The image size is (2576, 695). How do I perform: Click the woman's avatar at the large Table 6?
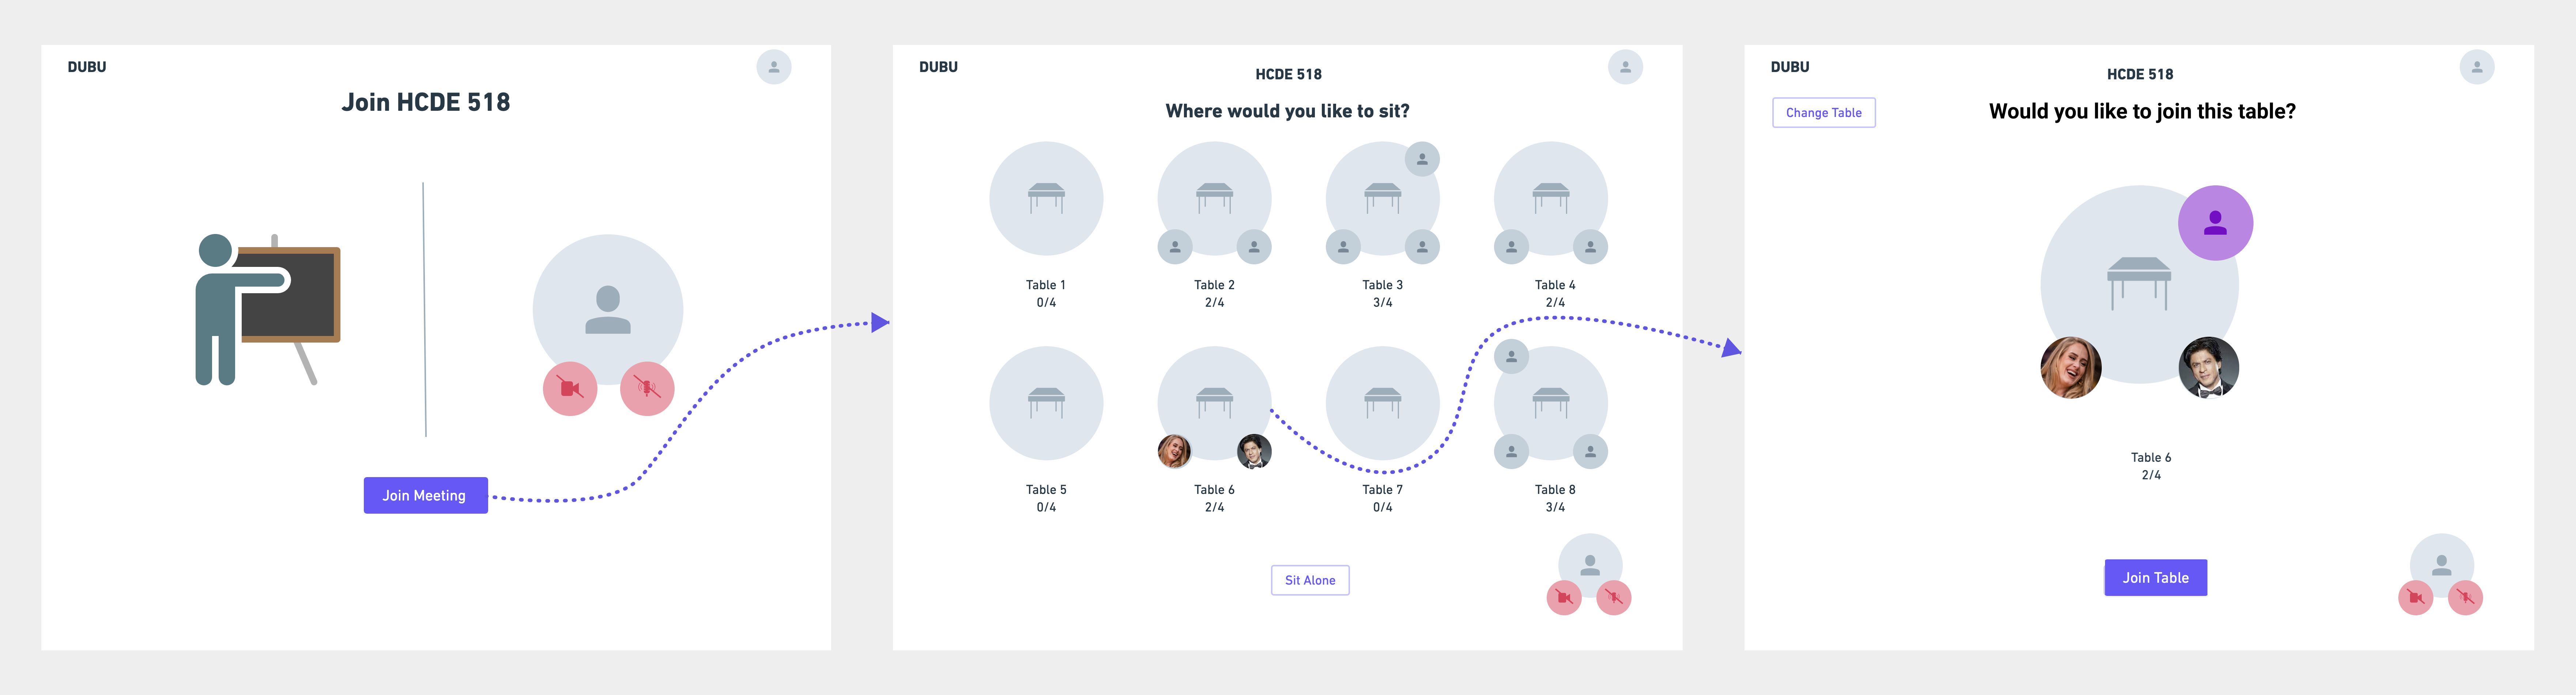point(2070,367)
